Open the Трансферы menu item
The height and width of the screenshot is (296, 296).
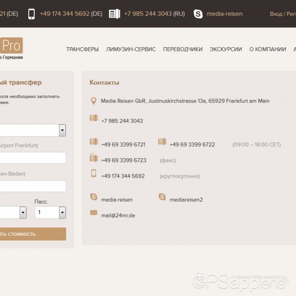point(82,49)
